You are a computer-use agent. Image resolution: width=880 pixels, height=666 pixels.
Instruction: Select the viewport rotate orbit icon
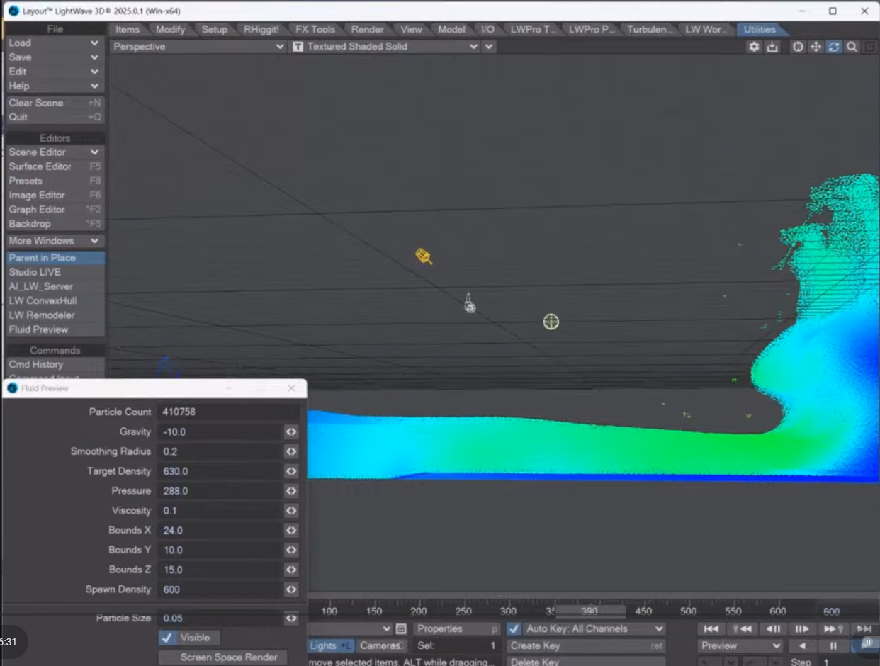pos(798,47)
